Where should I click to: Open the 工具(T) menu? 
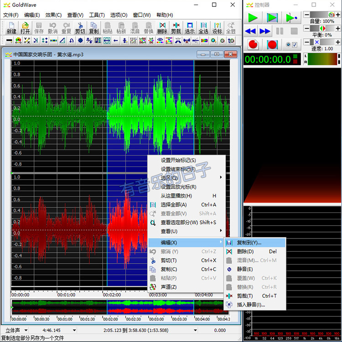[x=97, y=15]
